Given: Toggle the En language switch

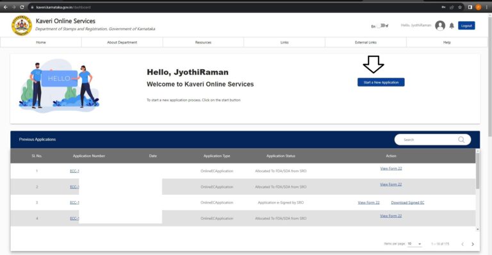Looking at the screenshot, I should tap(382, 26).
